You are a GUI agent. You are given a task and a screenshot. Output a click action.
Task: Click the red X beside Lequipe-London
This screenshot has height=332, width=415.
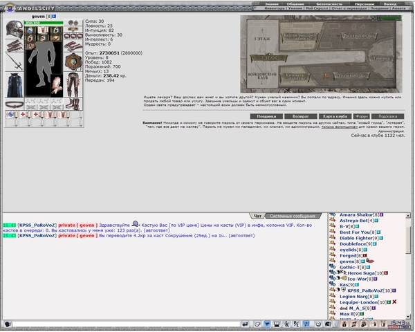(x=394, y=302)
